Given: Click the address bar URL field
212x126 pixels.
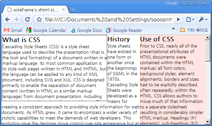Looking at the screenshot, I should click(x=108, y=20).
